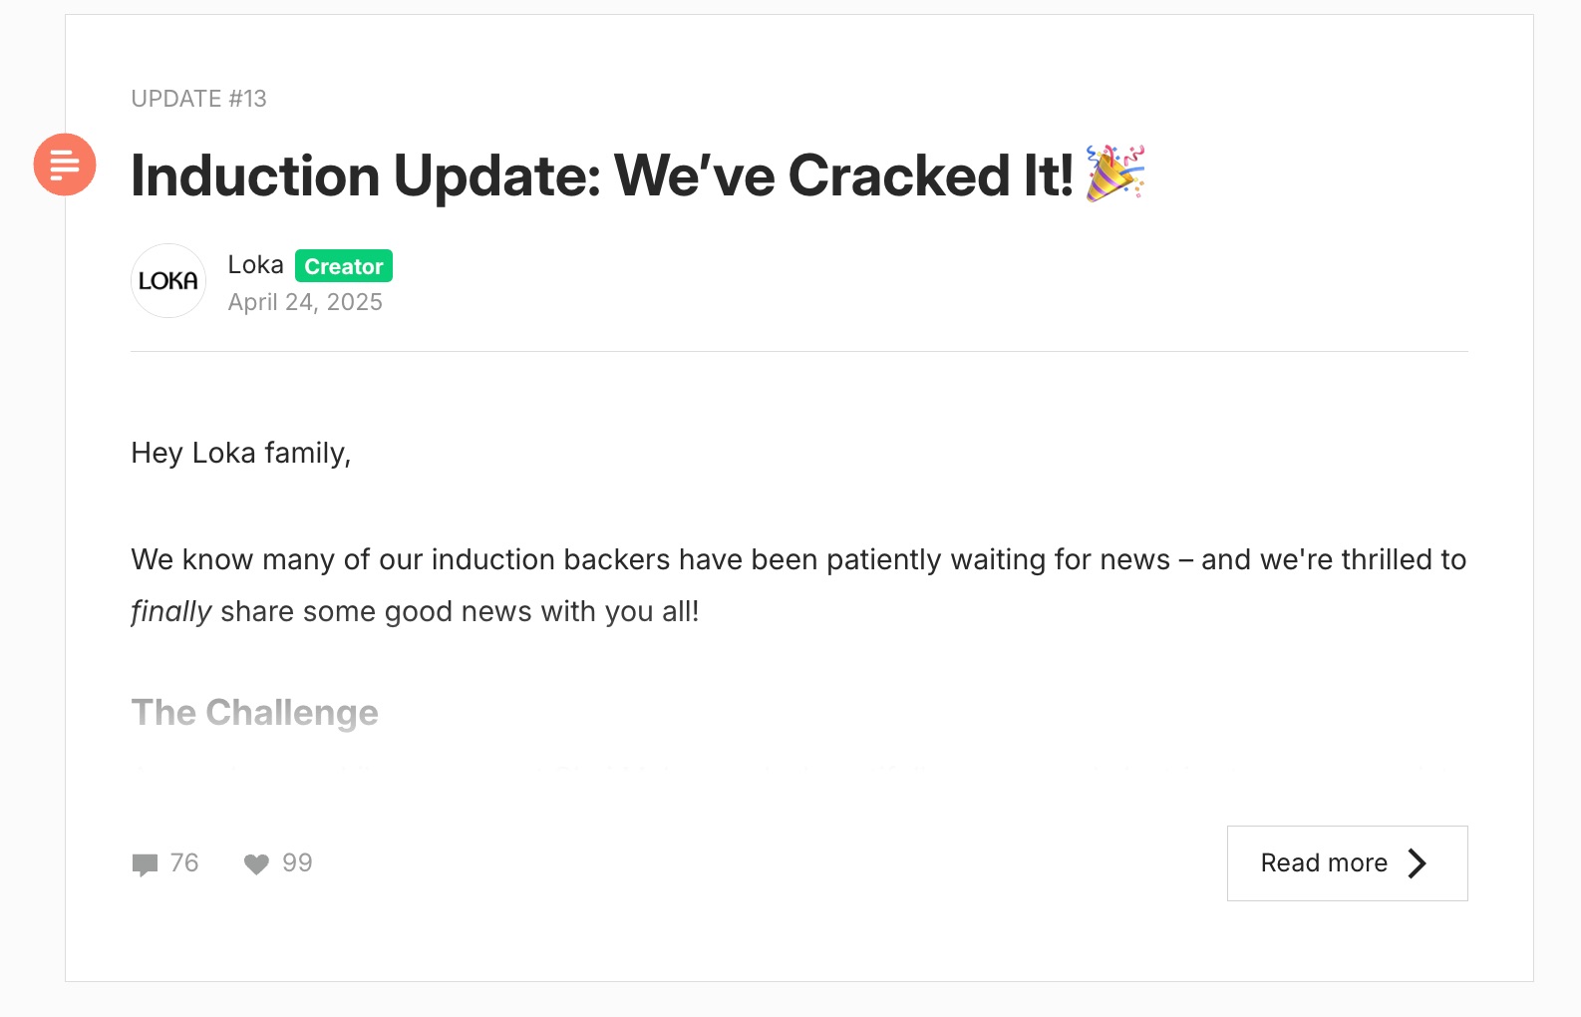Click the UPDATE #13 label

pos(199,99)
